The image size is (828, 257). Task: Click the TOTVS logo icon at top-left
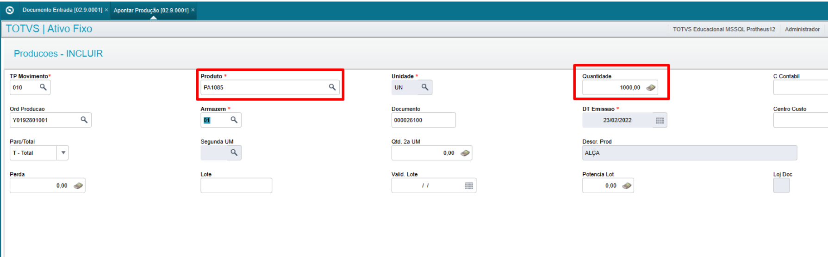coord(10,10)
